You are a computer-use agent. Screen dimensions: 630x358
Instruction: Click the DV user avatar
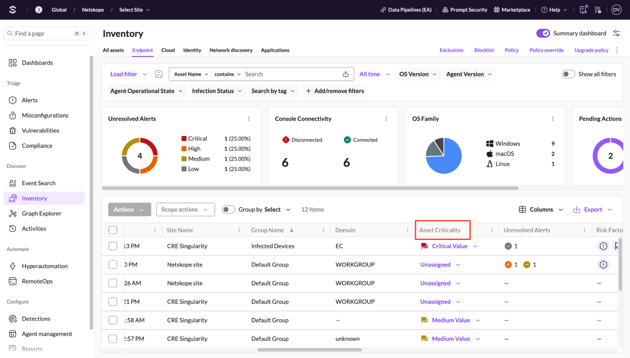click(x=616, y=10)
